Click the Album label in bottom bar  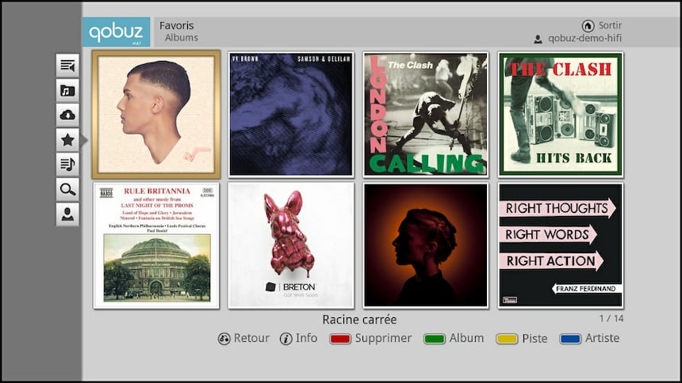[467, 338]
